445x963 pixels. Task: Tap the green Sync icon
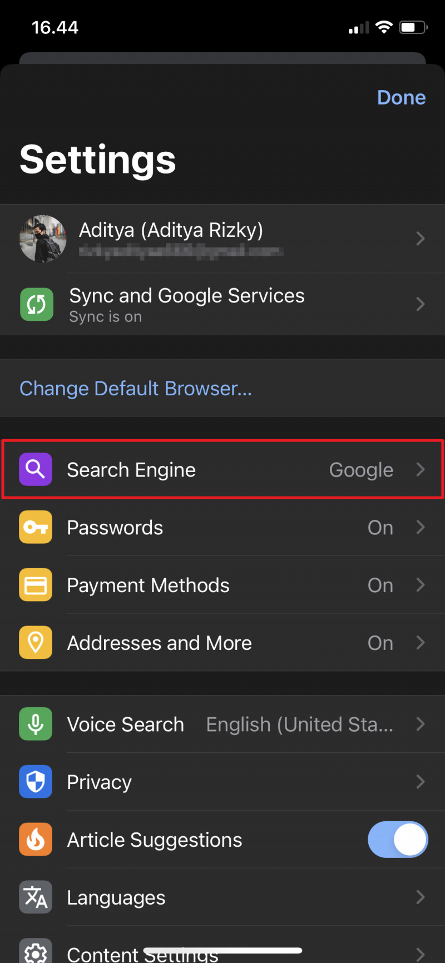pos(37,304)
